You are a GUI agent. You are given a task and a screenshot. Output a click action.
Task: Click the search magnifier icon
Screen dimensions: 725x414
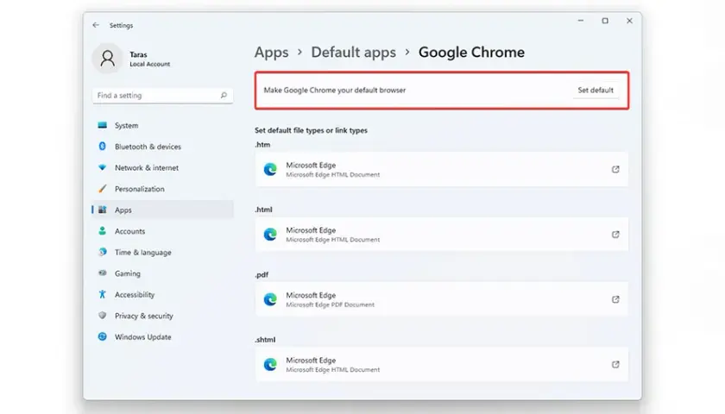point(224,95)
